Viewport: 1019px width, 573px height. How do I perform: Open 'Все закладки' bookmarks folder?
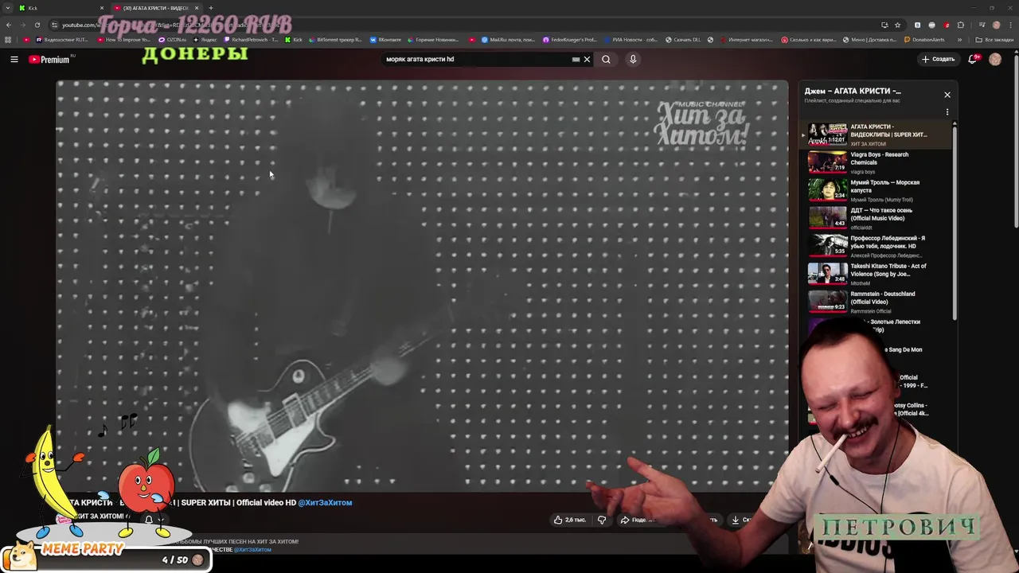(x=995, y=40)
